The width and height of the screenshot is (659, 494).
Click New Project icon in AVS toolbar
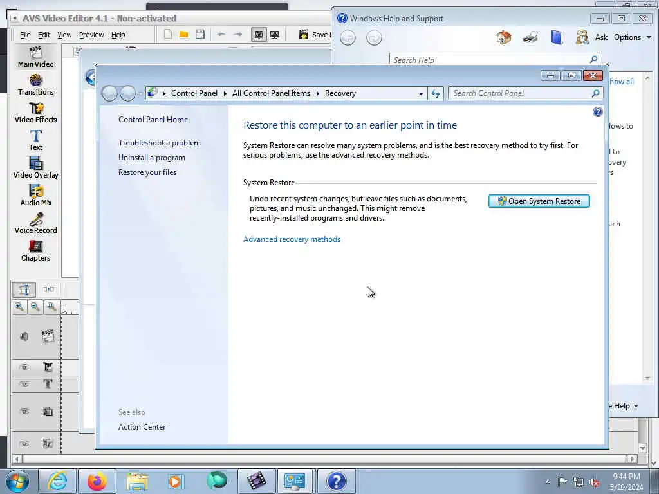pos(168,35)
